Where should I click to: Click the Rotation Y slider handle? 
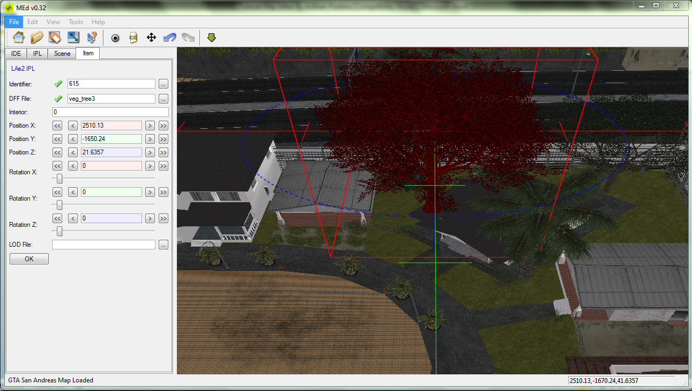(x=59, y=205)
